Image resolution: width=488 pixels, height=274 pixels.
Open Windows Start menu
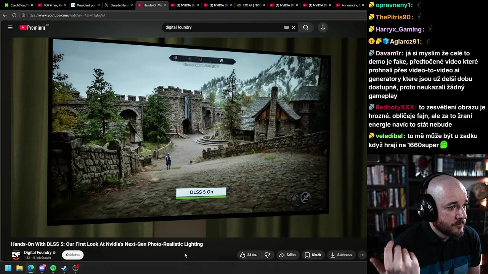tap(8, 268)
